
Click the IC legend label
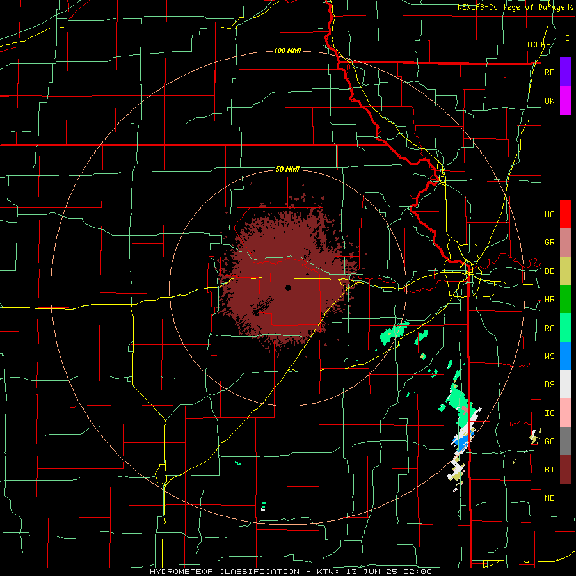click(549, 413)
